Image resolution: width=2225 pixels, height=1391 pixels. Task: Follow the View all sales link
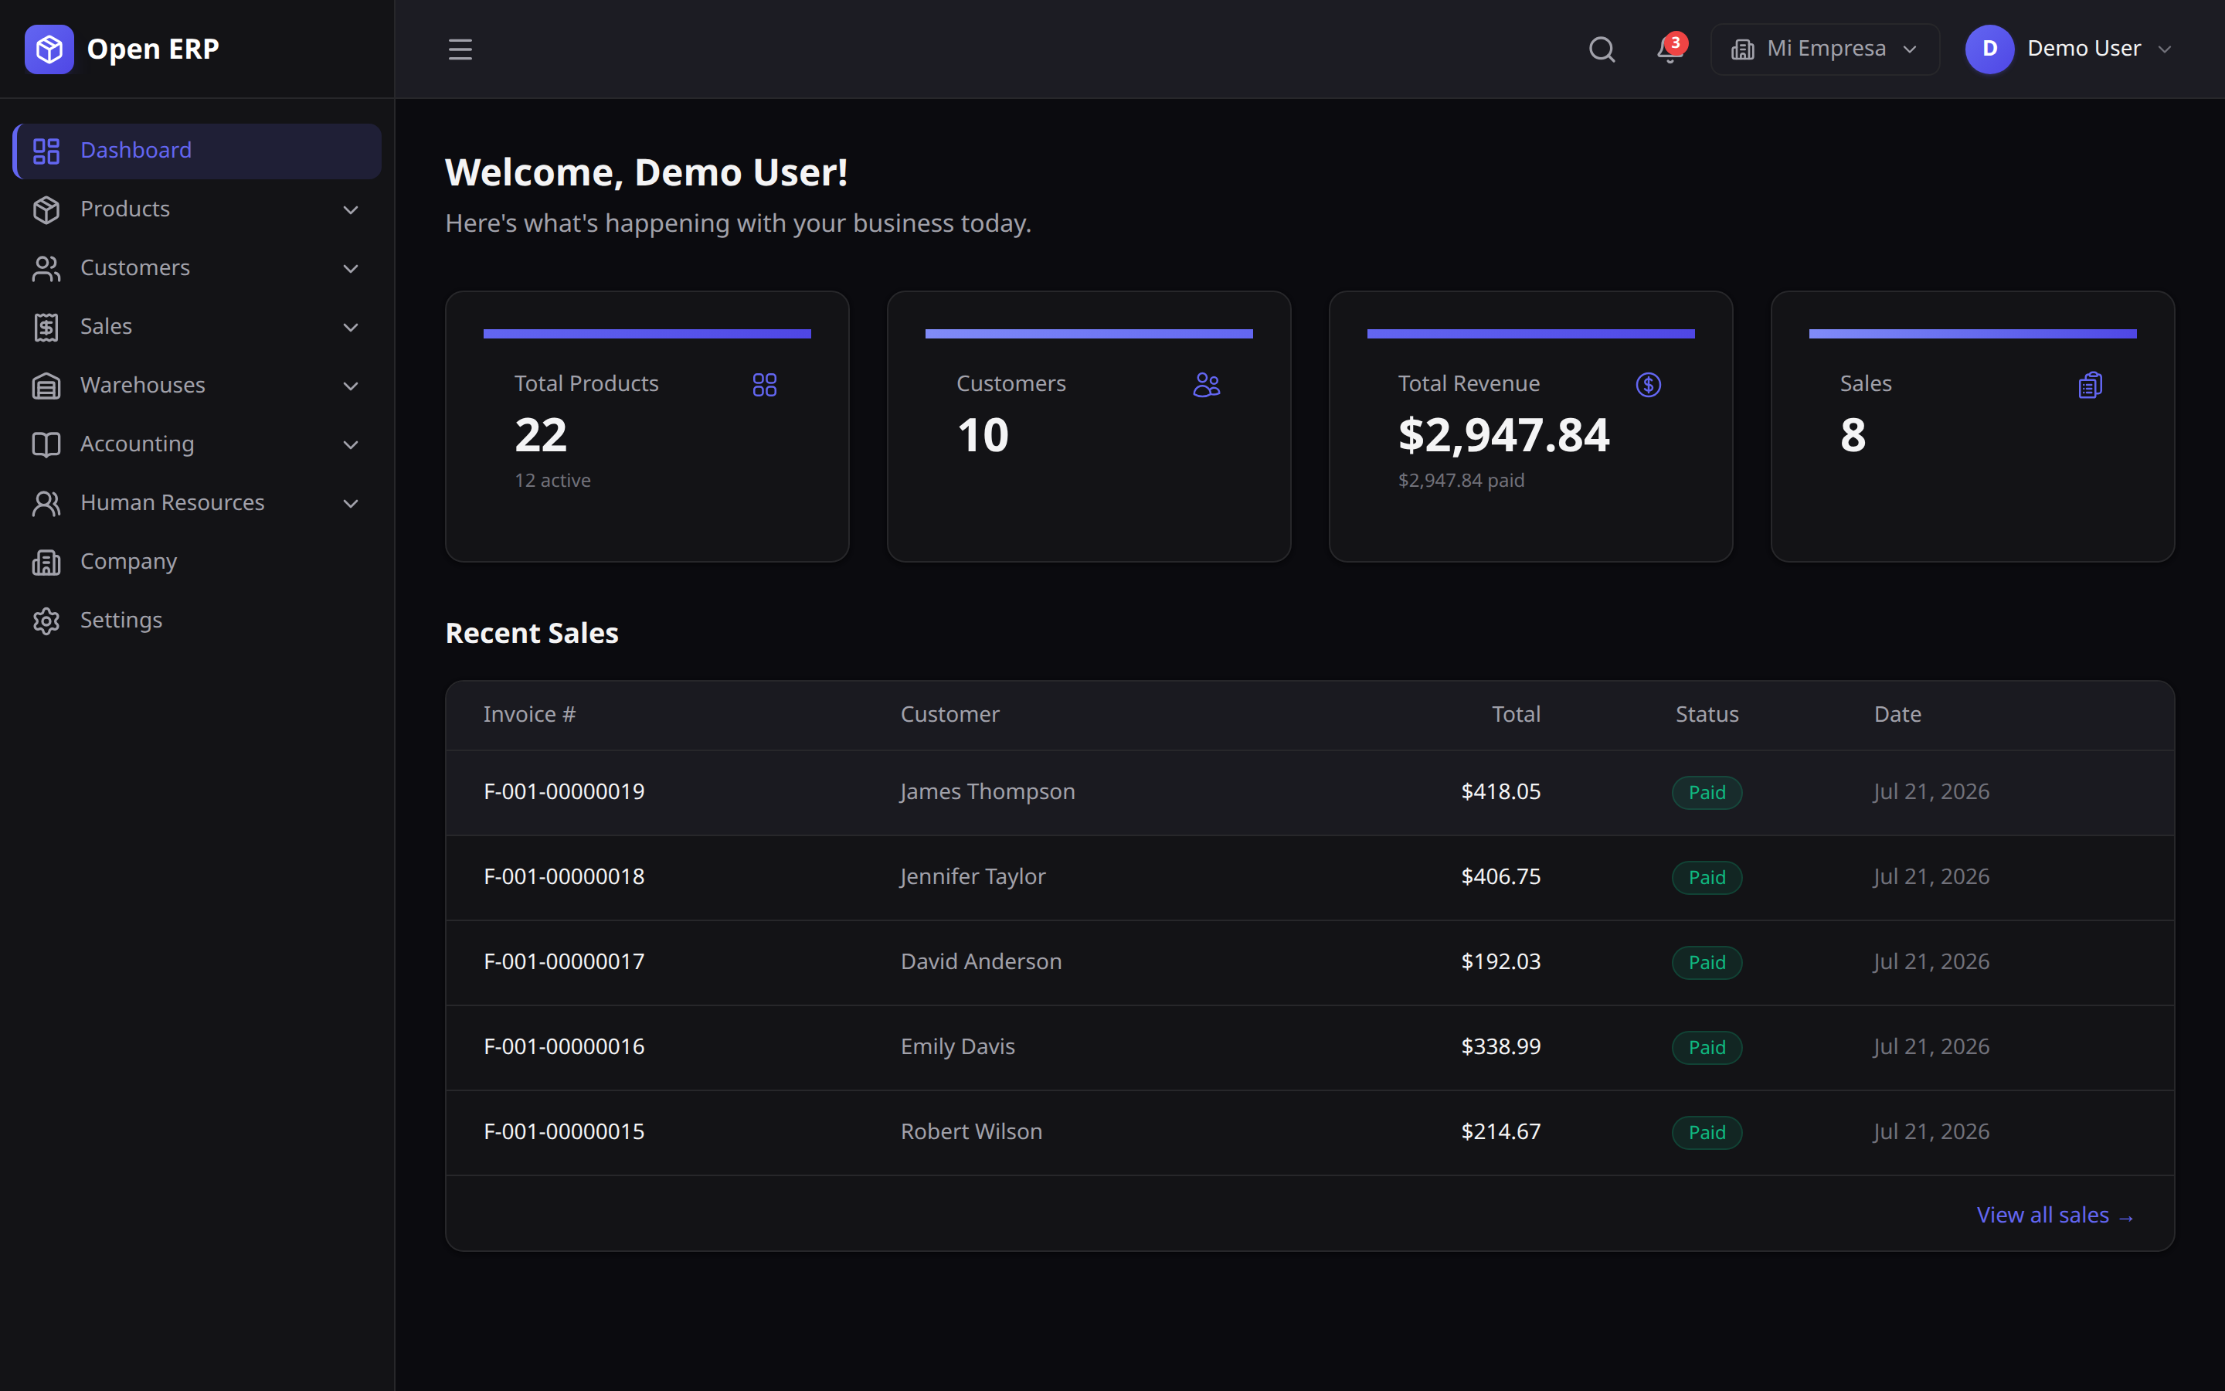pyautogui.click(x=2055, y=1216)
